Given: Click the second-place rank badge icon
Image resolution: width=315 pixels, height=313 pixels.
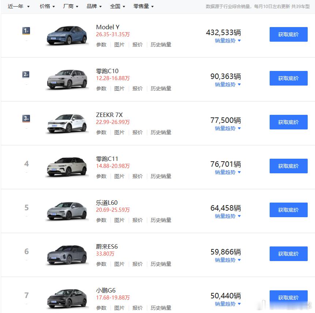Looking at the screenshot, I should (26, 75).
